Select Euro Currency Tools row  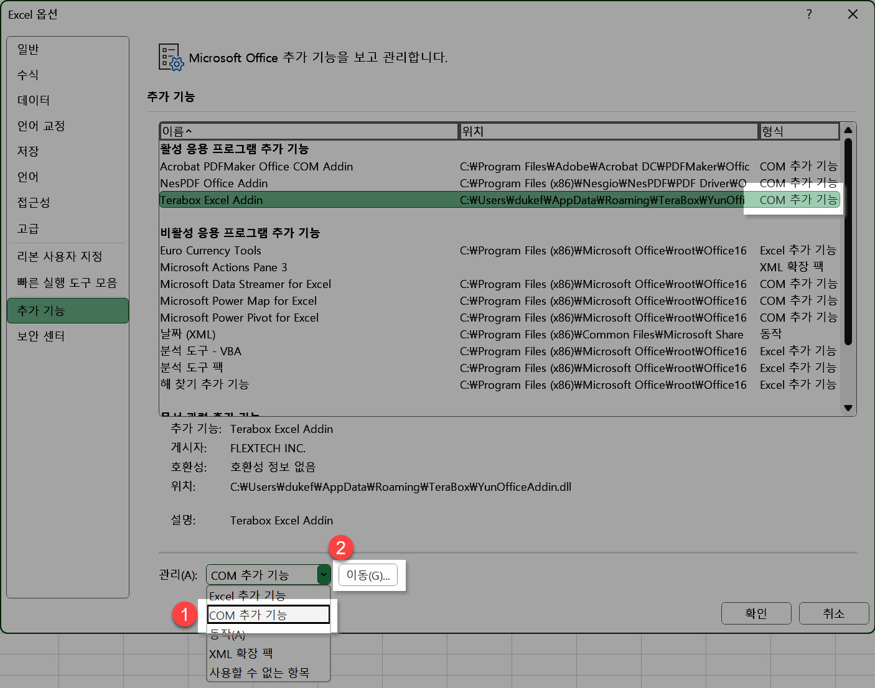pyautogui.click(x=499, y=250)
